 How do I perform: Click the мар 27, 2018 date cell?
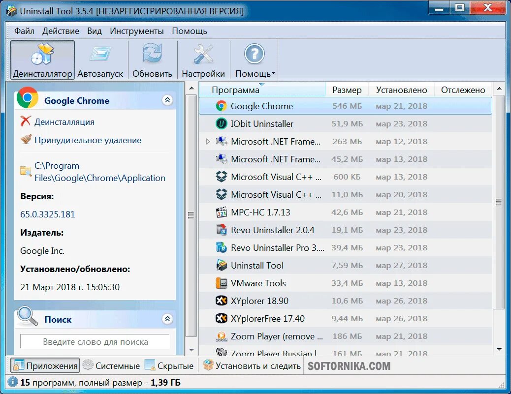402,266
